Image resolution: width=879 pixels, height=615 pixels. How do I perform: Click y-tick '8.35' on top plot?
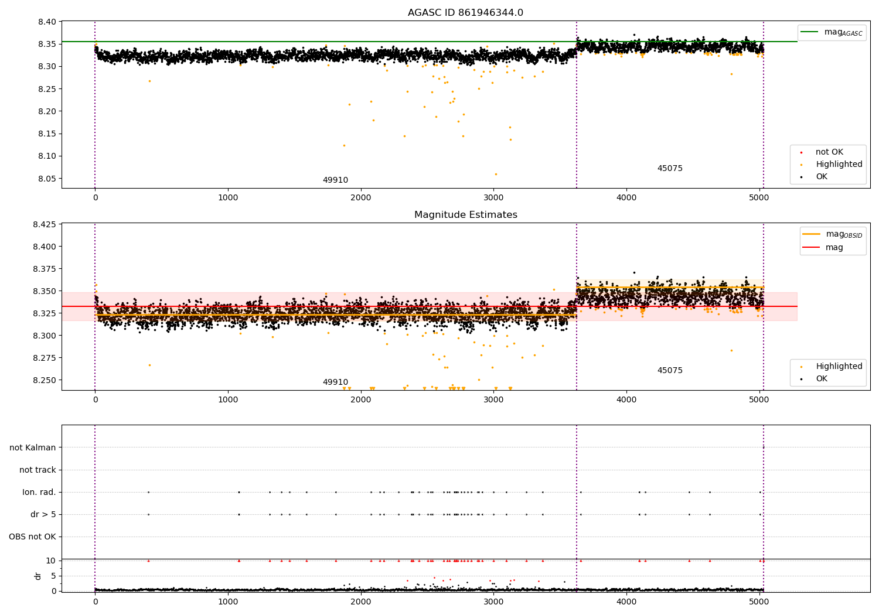(x=47, y=45)
